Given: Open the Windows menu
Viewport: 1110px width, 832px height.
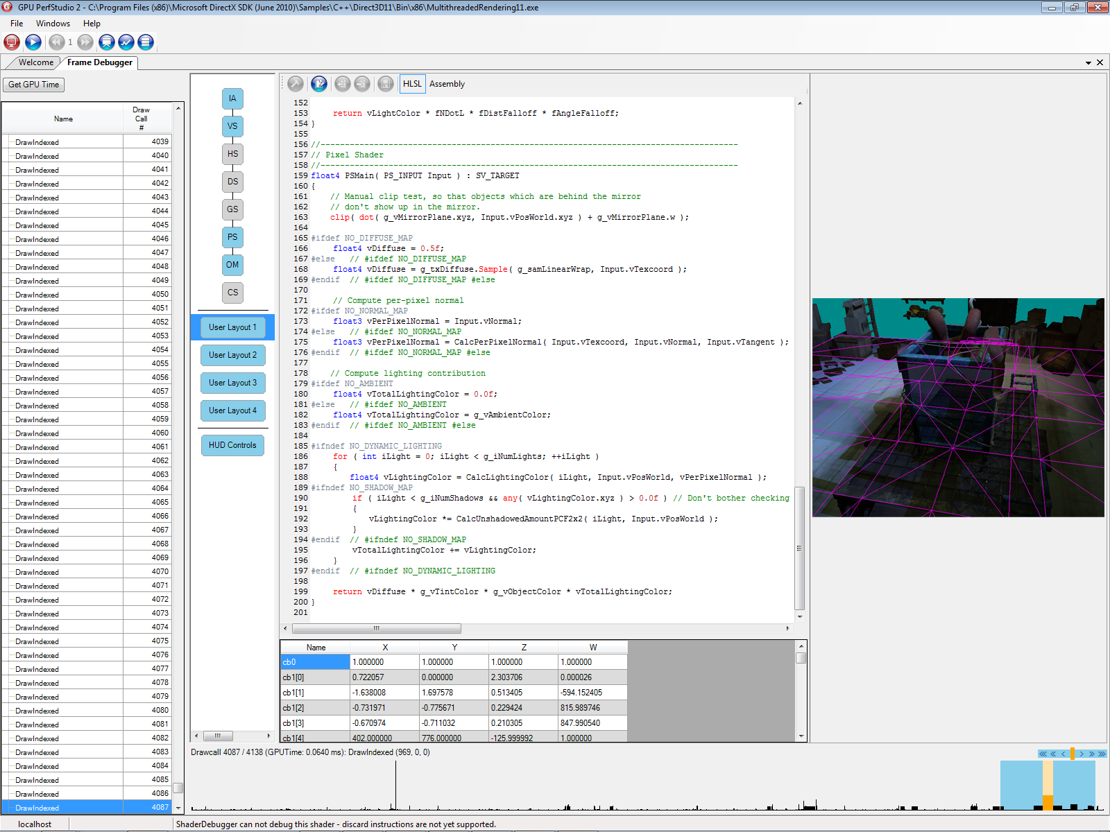Looking at the screenshot, I should click(53, 24).
